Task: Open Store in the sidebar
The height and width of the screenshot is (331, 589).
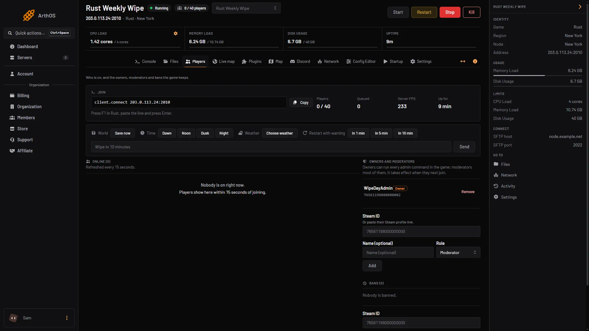Action: 39,129
